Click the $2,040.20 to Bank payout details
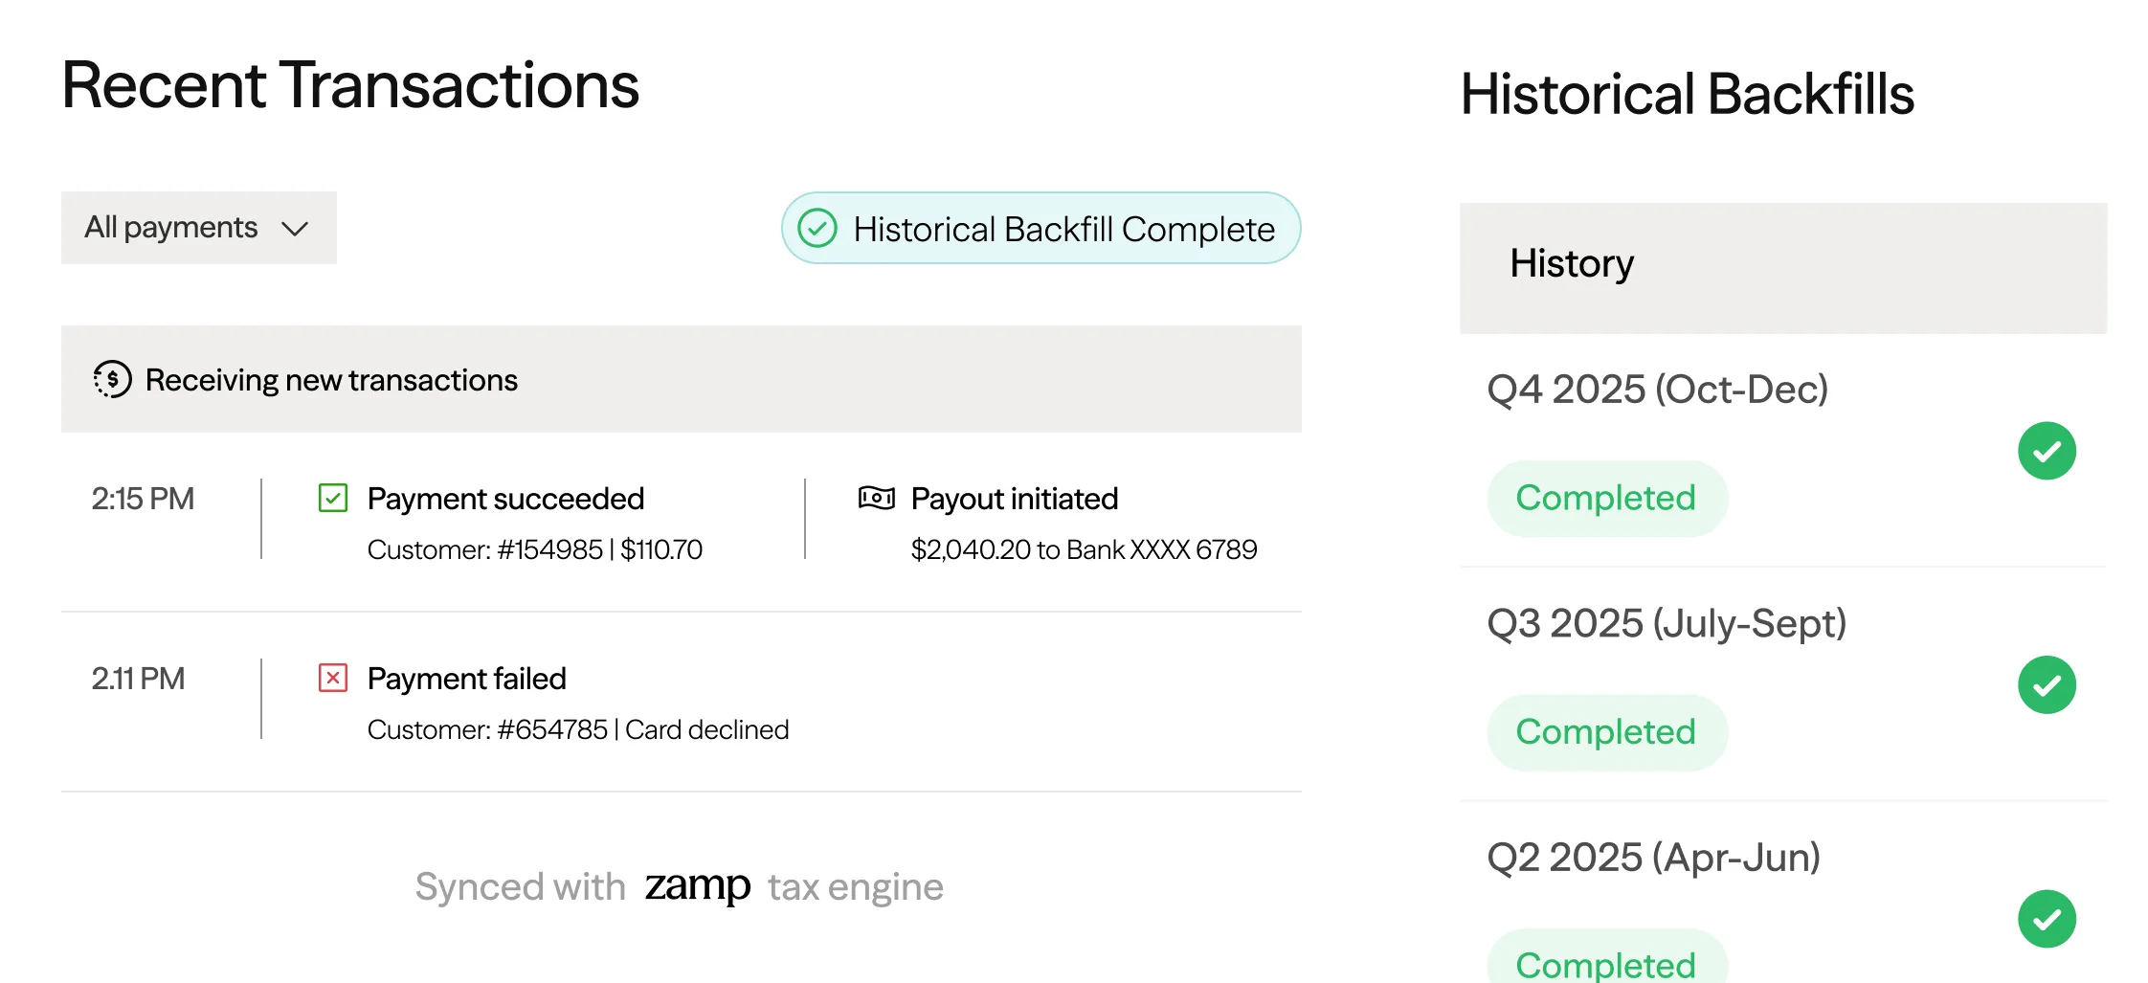 point(1084,550)
